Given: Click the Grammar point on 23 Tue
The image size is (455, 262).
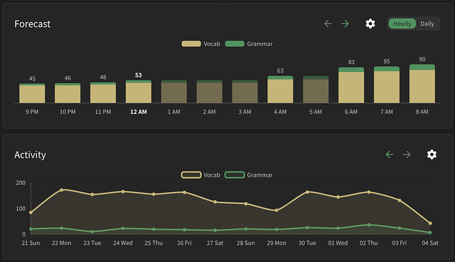Looking at the screenshot, I should click(x=92, y=232).
